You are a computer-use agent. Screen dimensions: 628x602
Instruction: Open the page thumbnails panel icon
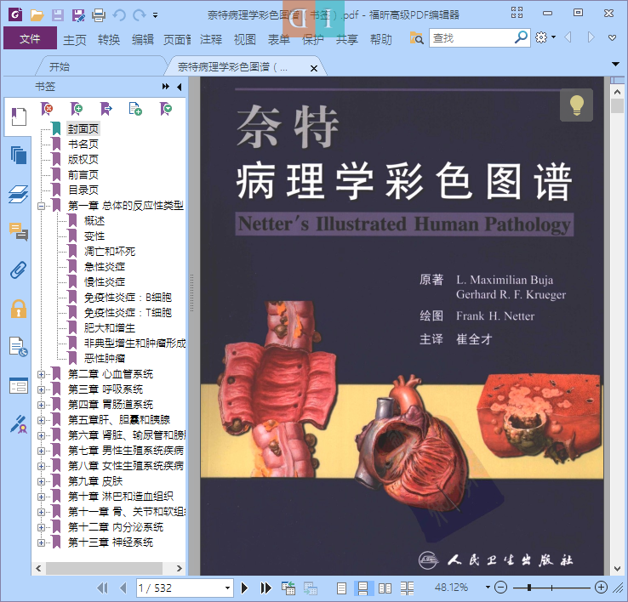point(19,155)
